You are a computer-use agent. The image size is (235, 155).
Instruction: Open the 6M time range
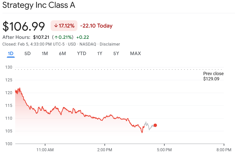click(x=62, y=53)
